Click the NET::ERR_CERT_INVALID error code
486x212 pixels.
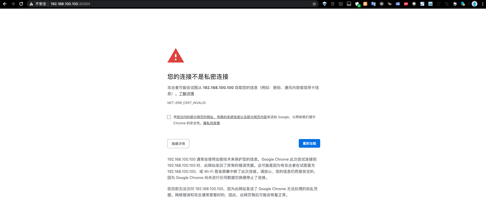point(186,103)
